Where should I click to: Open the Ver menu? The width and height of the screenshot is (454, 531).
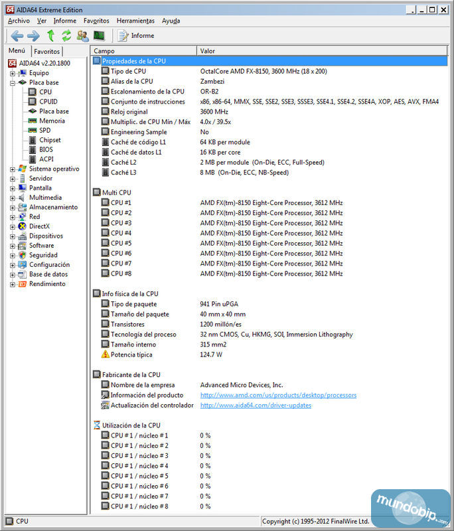coord(42,21)
